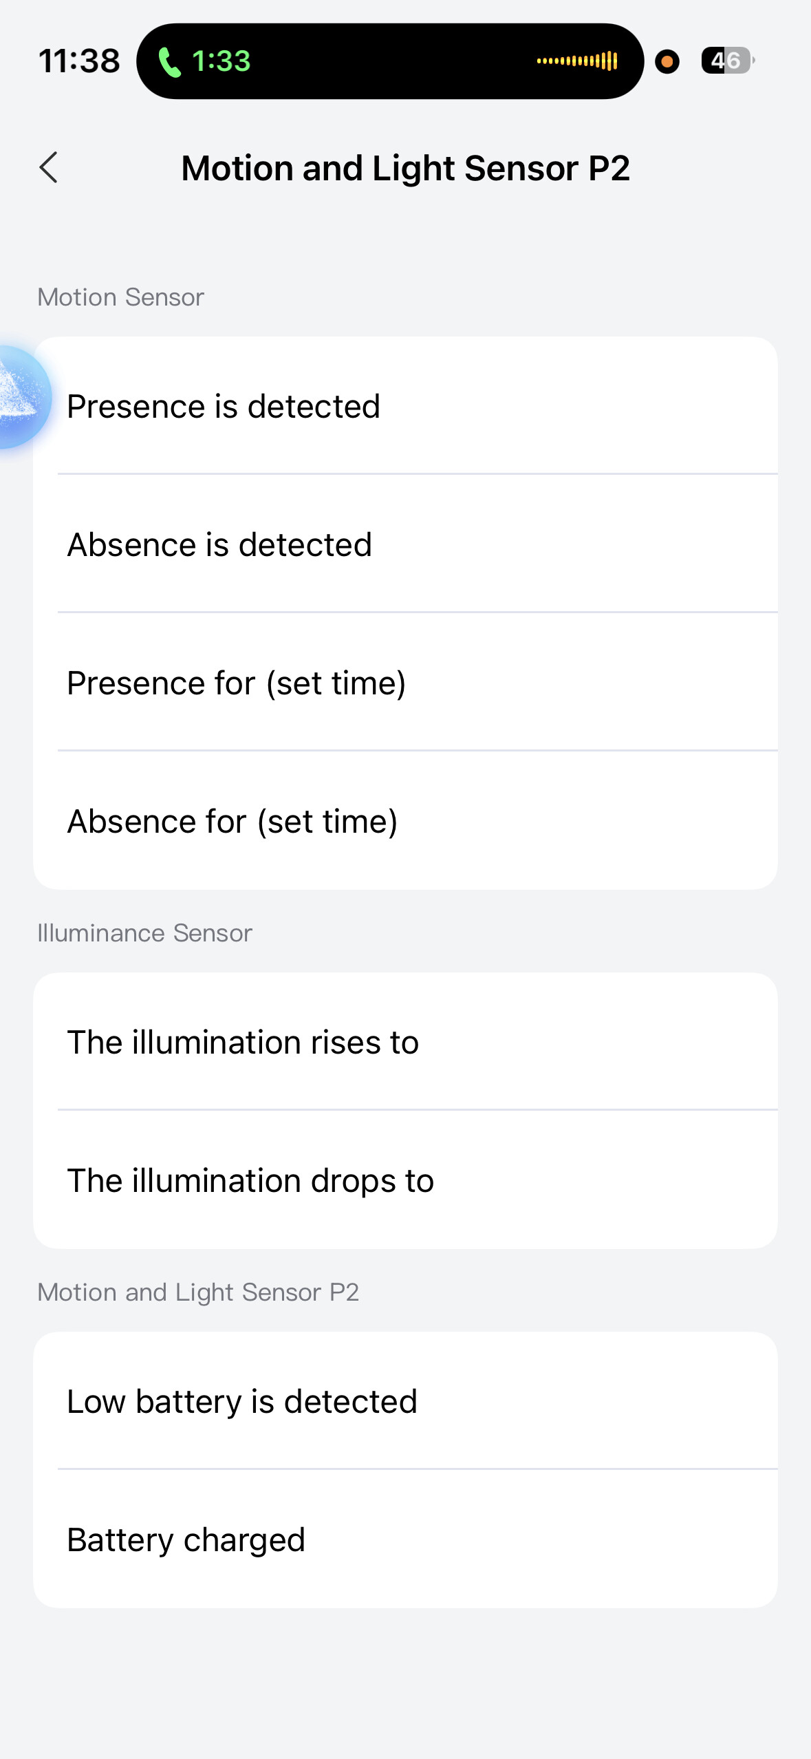Pick the "Absence for (set time)" condition
This screenshot has width=811, height=1759.
click(x=405, y=821)
